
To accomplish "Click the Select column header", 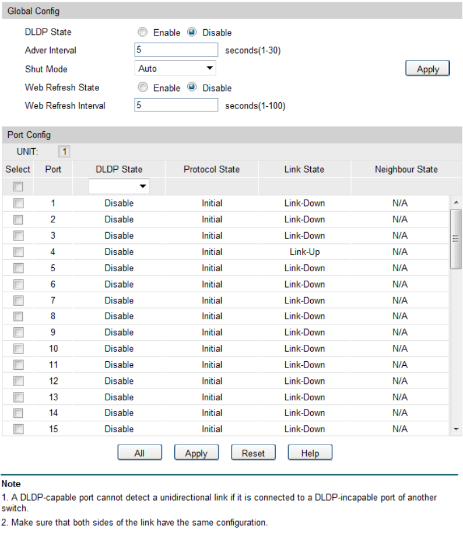I will (17, 169).
